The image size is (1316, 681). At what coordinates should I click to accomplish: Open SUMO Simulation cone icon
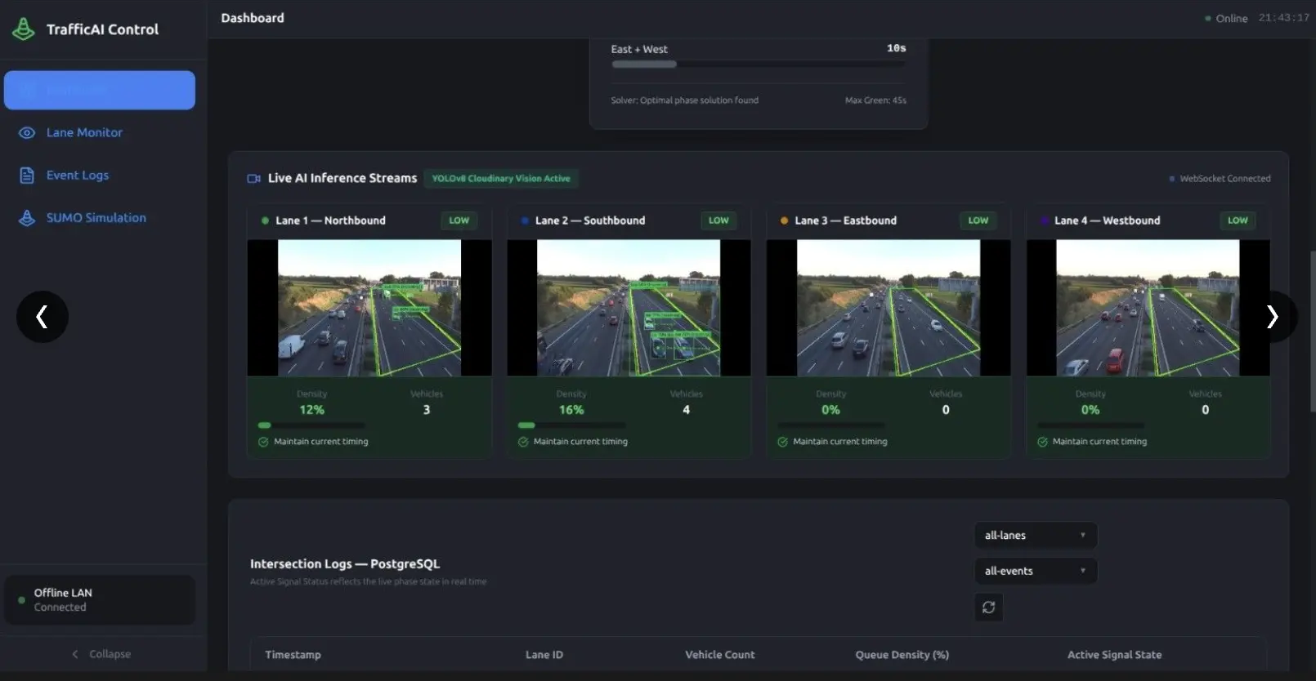click(27, 218)
